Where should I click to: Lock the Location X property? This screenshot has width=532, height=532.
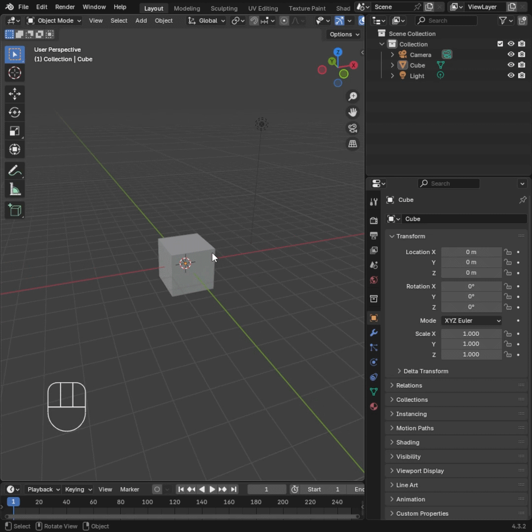pyautogui.click(x=507, y=252)
